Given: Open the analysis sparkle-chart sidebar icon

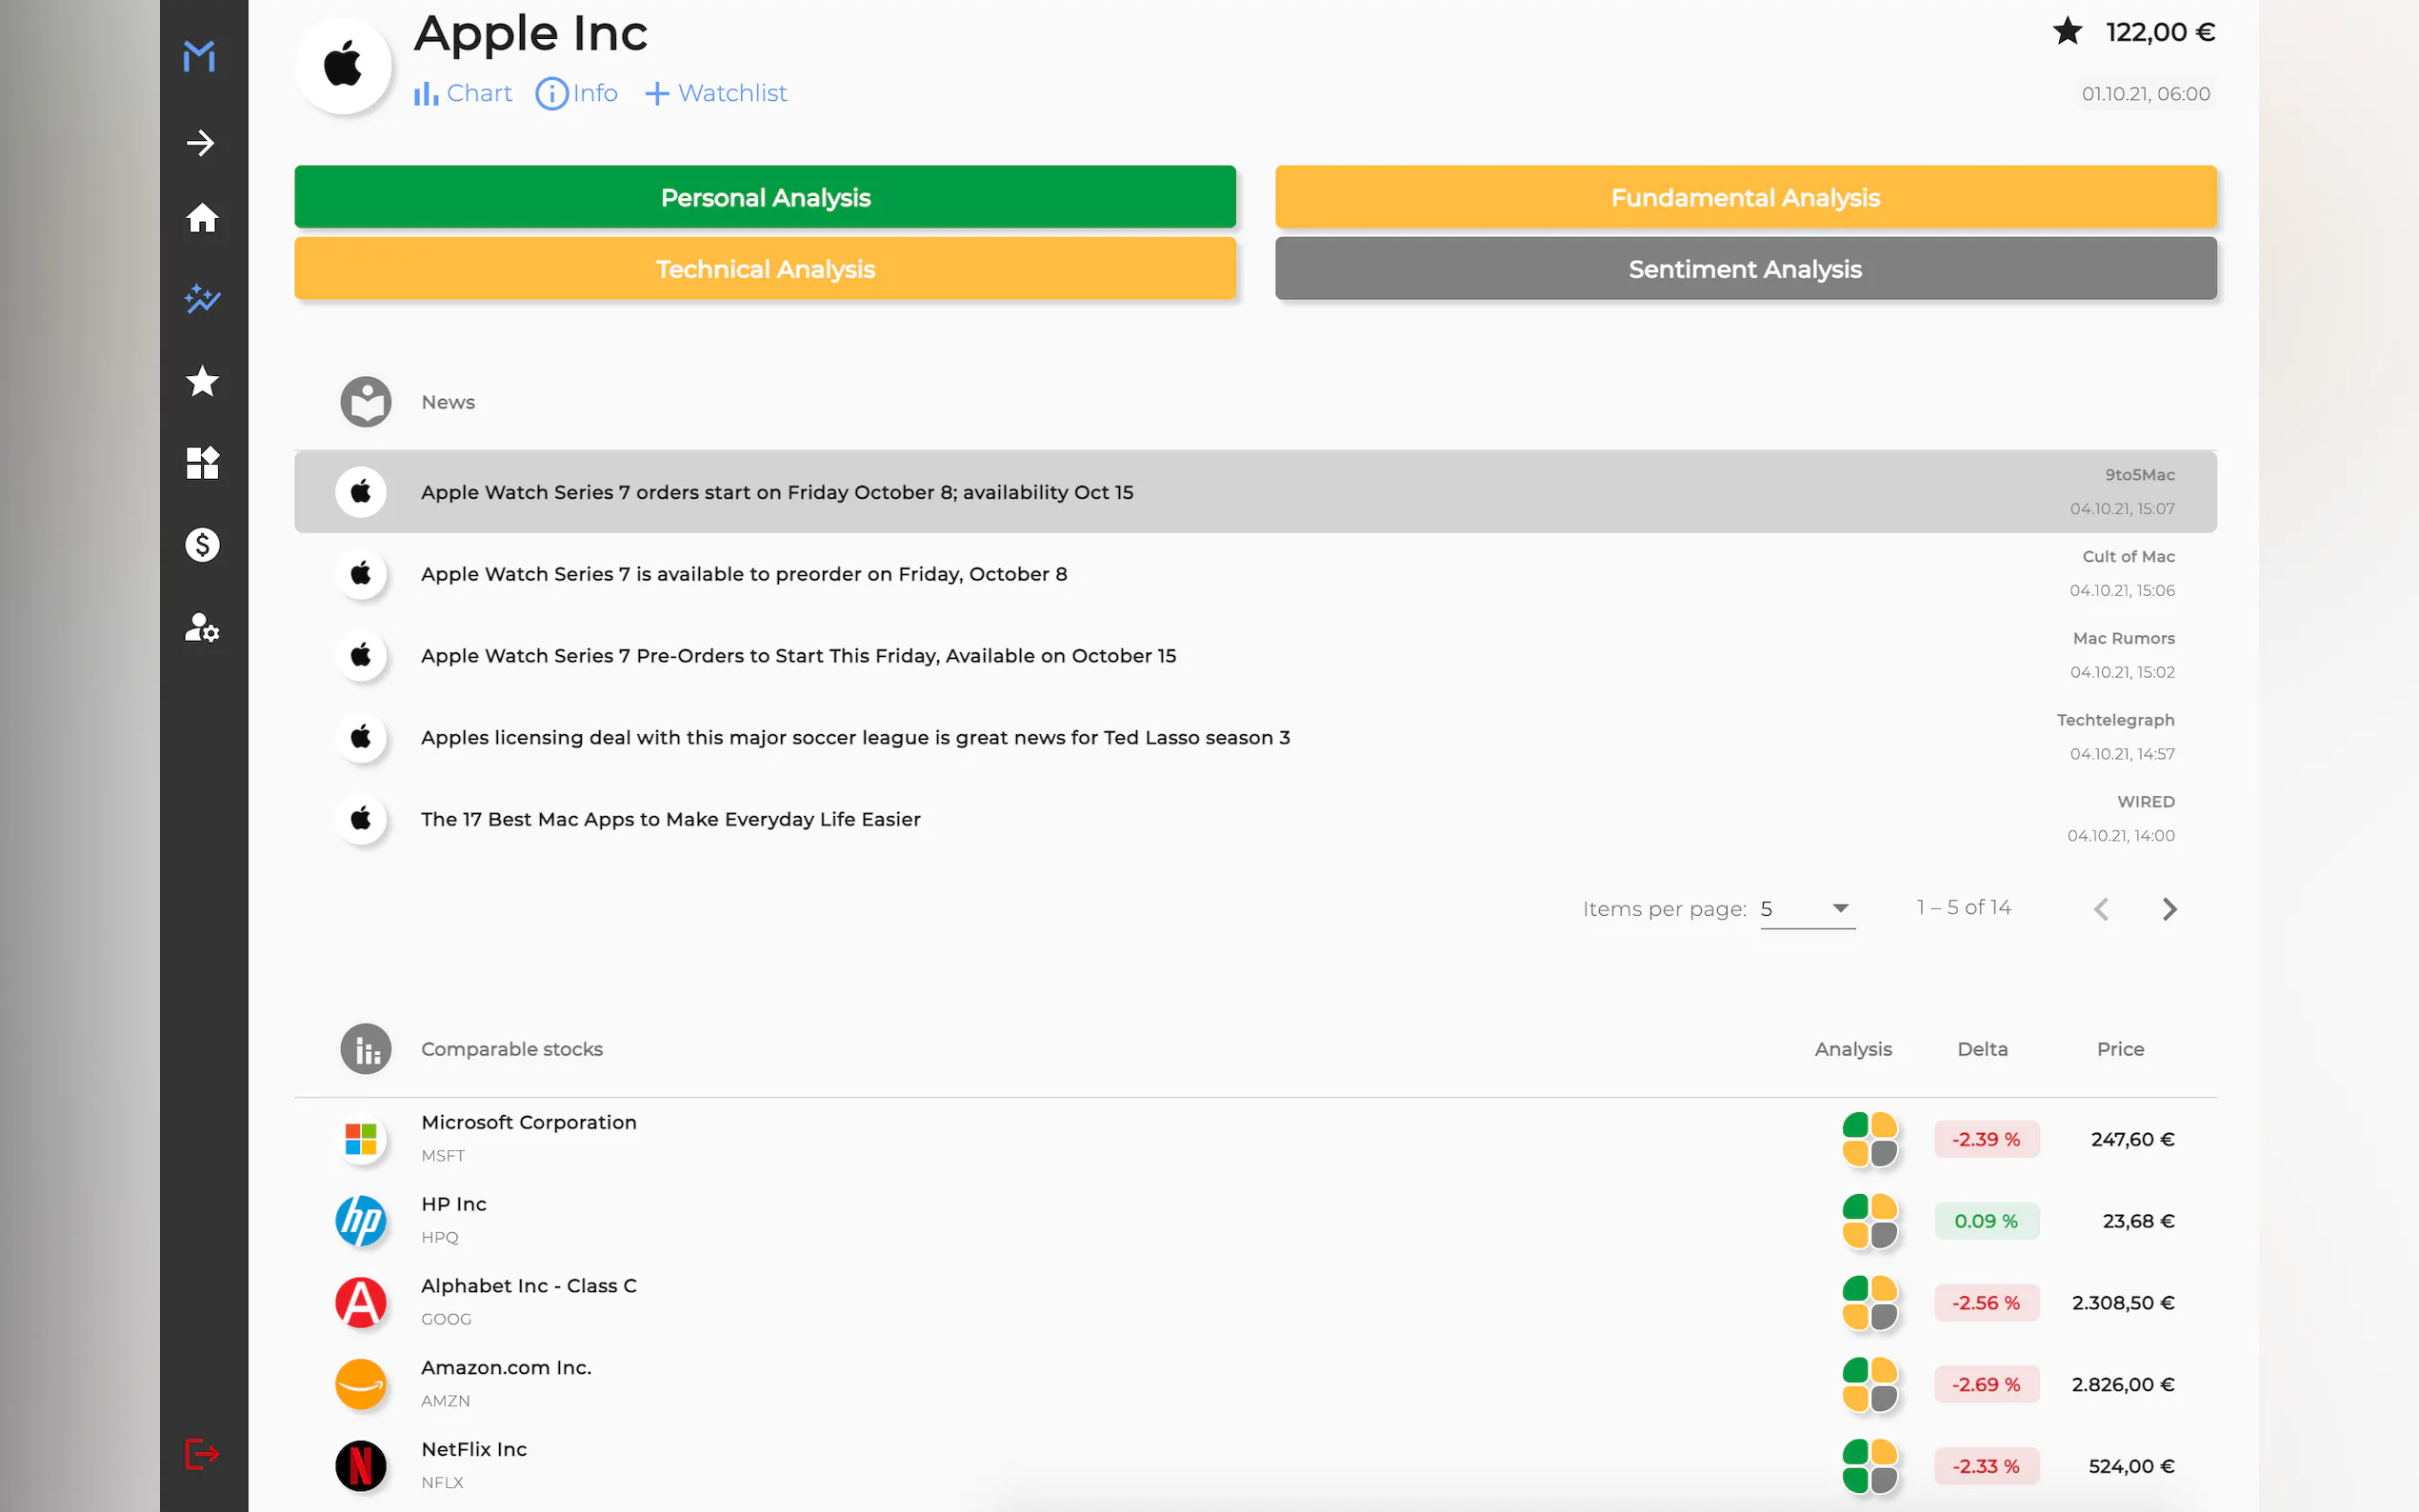Looking at the screenshot, I should tap(202, 299).
